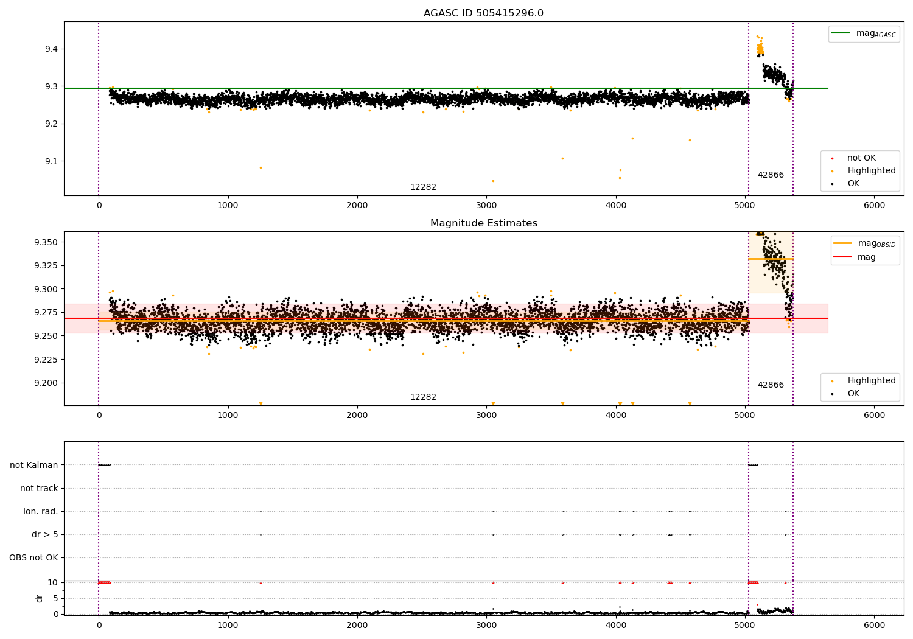Viewport: 913px width, 639px height.
Task: Click the rotated 'dr' axis label
Action: pos(40,598)
